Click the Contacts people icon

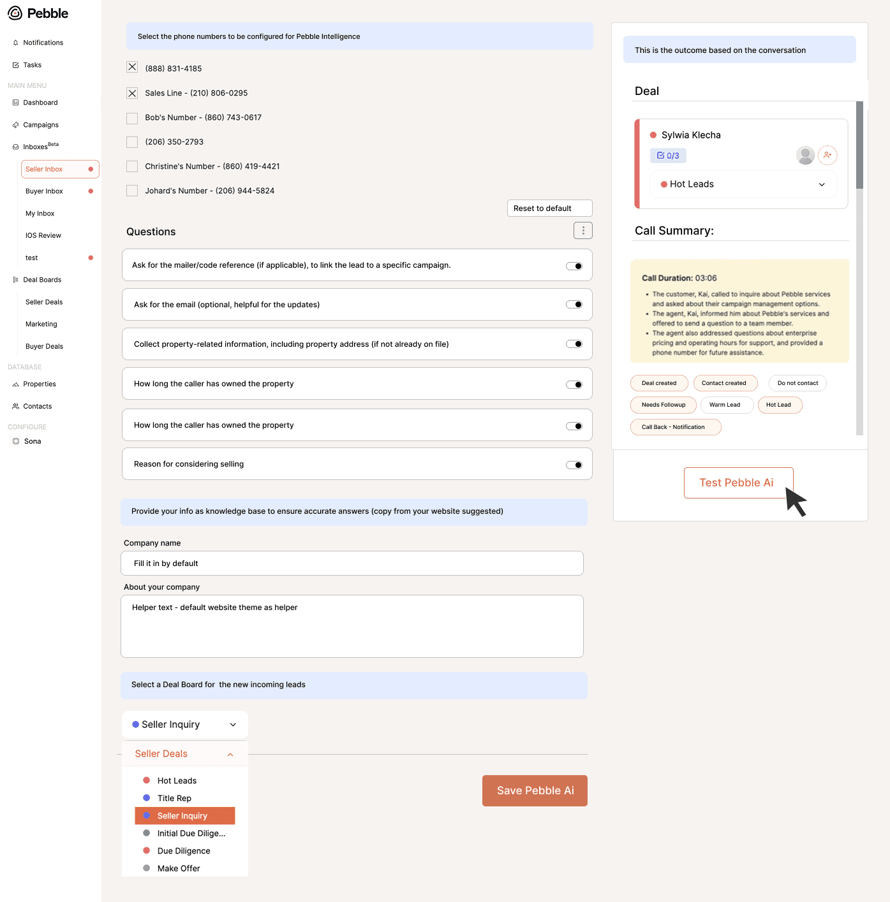(16, 407)
